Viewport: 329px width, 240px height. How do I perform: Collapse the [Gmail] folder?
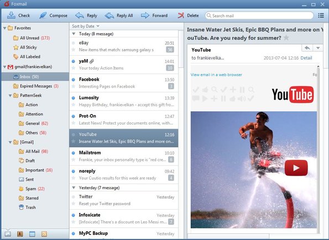[10, 142]
